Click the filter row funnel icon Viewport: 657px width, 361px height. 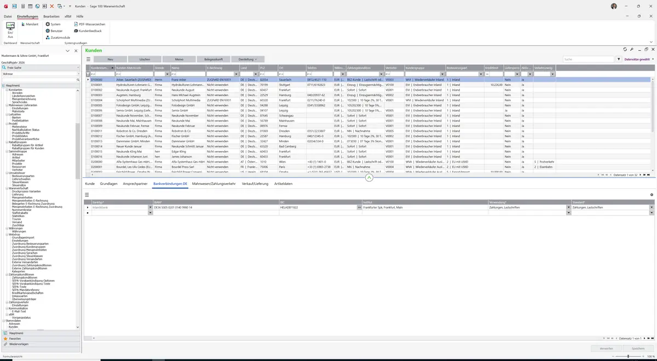(x=88, y=74)
